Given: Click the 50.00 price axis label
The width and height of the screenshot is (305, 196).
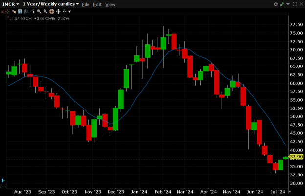Looking at the screenshot, I should pos(296,116).
